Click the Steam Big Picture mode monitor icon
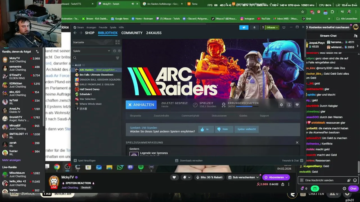This screenshot has width=360, height=202. (284, 27)
